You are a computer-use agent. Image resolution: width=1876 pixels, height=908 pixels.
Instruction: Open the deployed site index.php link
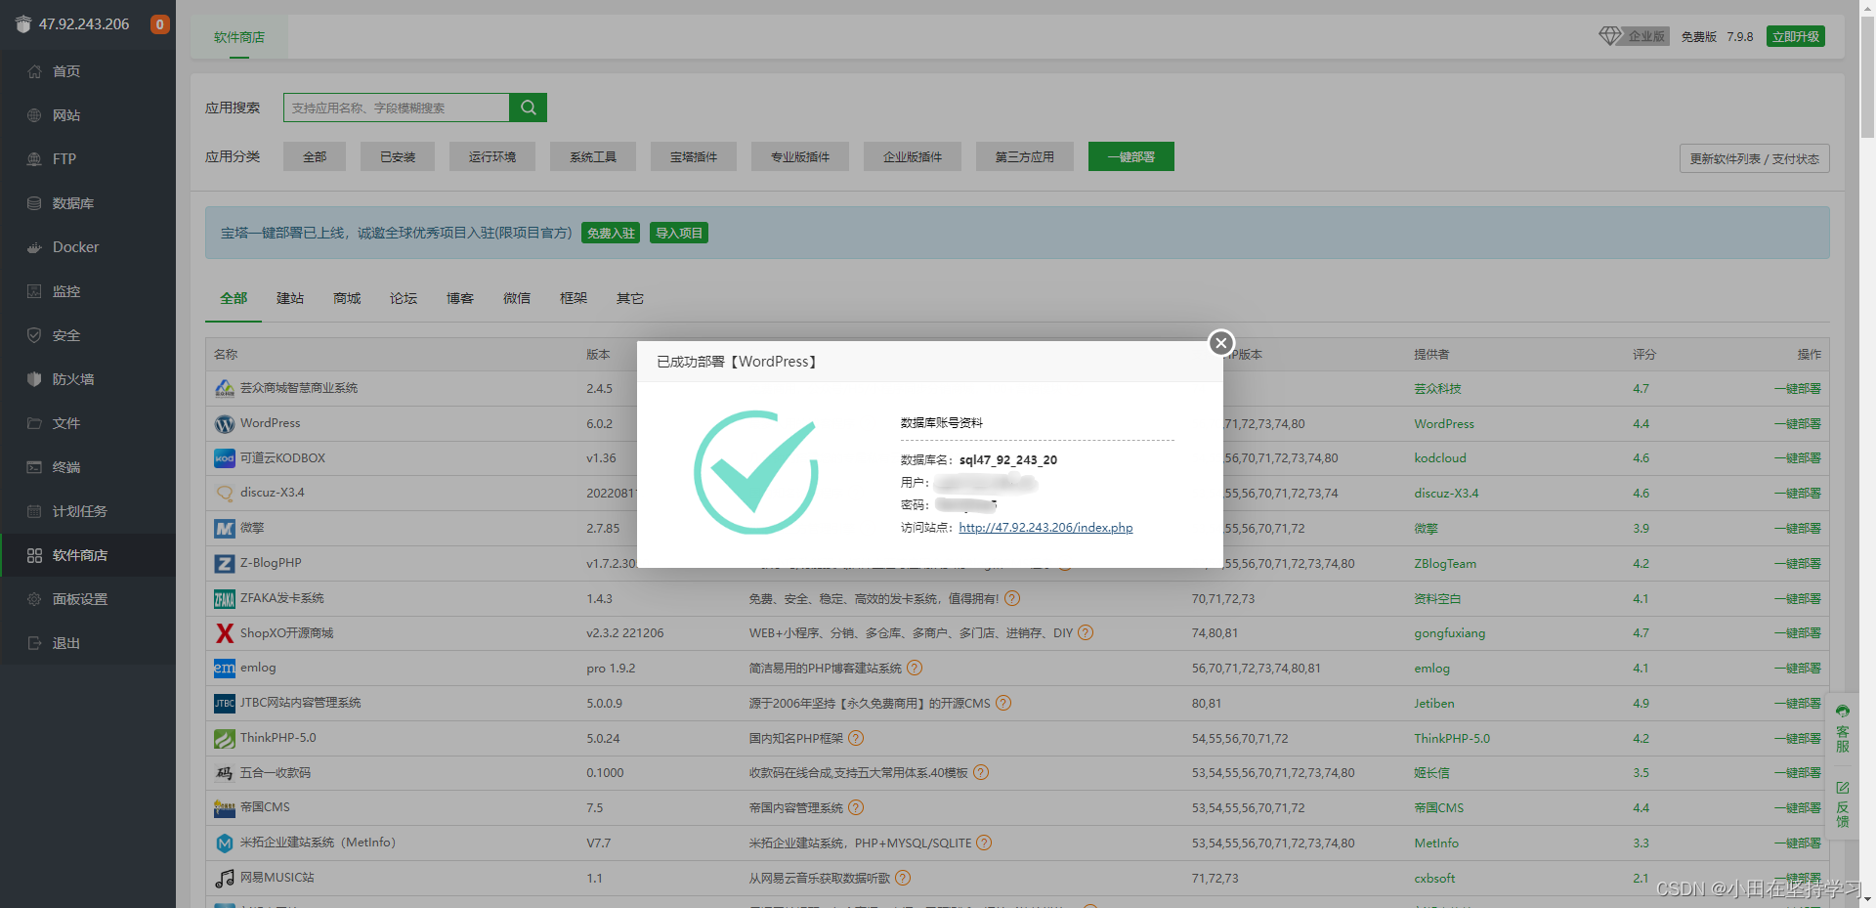1045,528
